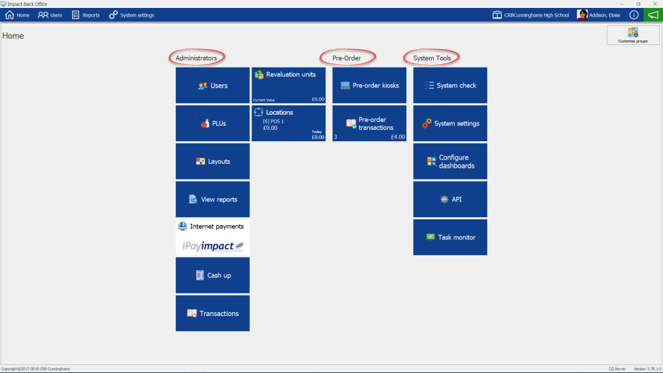
Task: Click the user avatar photo
Action: coord(582,15)
